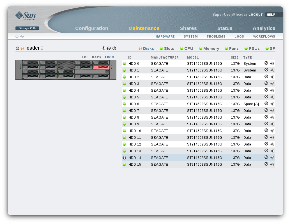This screenshot has height=224, width=290.
Task: Go to the Status tab
Action: coord(225,28)
